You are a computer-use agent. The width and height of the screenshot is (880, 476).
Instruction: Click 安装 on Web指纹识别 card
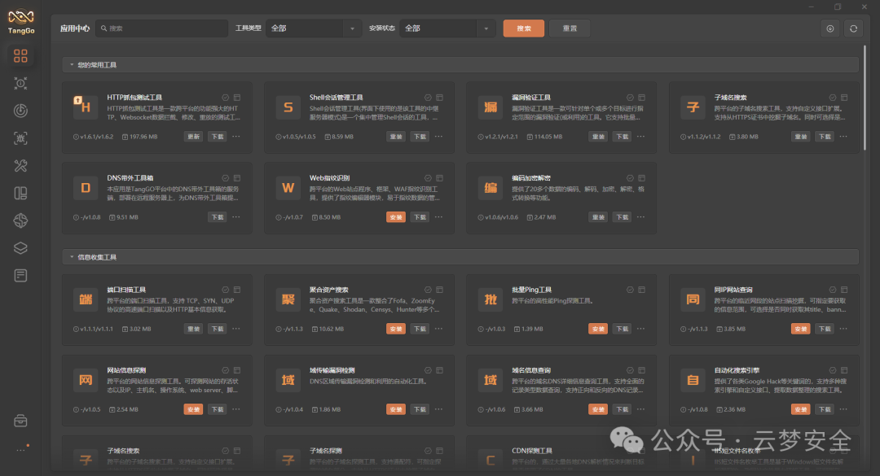396,217
